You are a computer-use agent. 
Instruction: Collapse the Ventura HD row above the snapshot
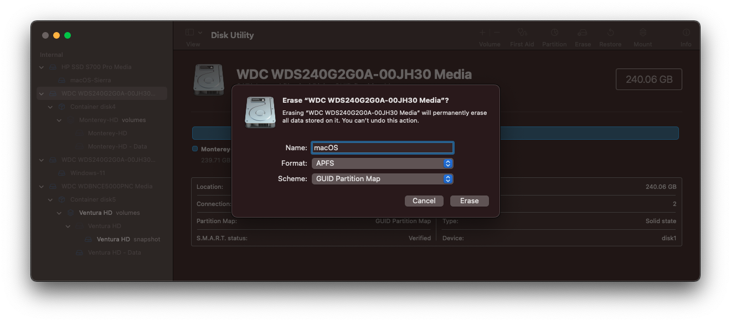click(68, 226)
